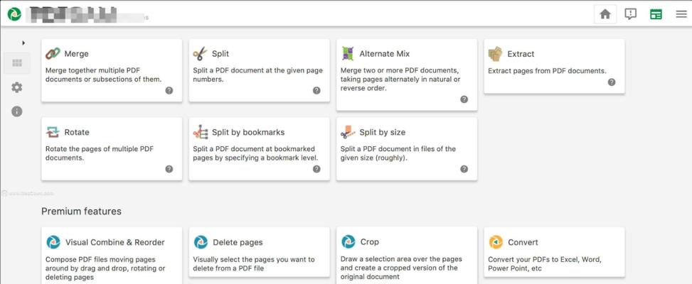
Task: Click the Extract pages icon
Action: 495,54
